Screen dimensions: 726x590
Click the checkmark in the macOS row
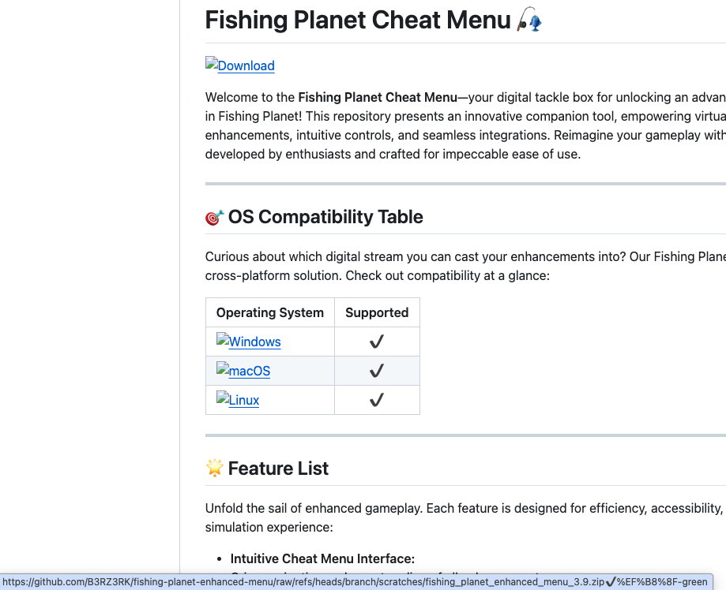[x=377, y=371]
